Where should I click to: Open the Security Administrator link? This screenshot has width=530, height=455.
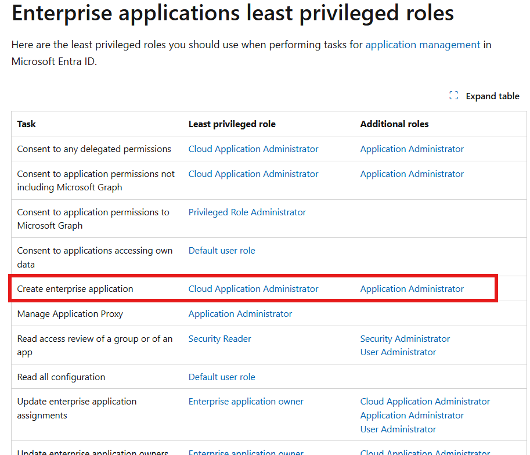pyautogui.click(x=405, y=339)
